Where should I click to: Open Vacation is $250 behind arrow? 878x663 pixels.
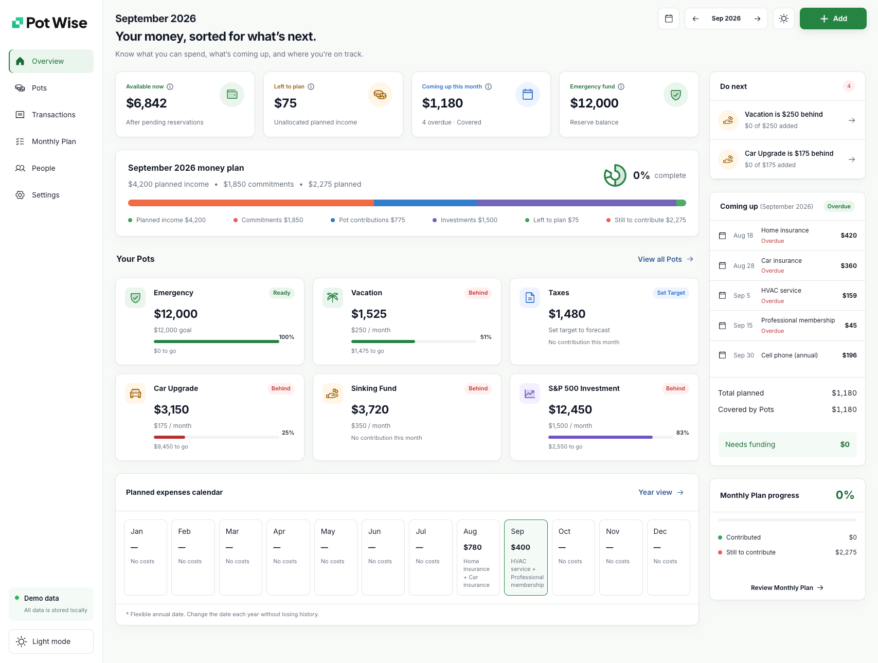pyautogui.click(x=852, y=120)
